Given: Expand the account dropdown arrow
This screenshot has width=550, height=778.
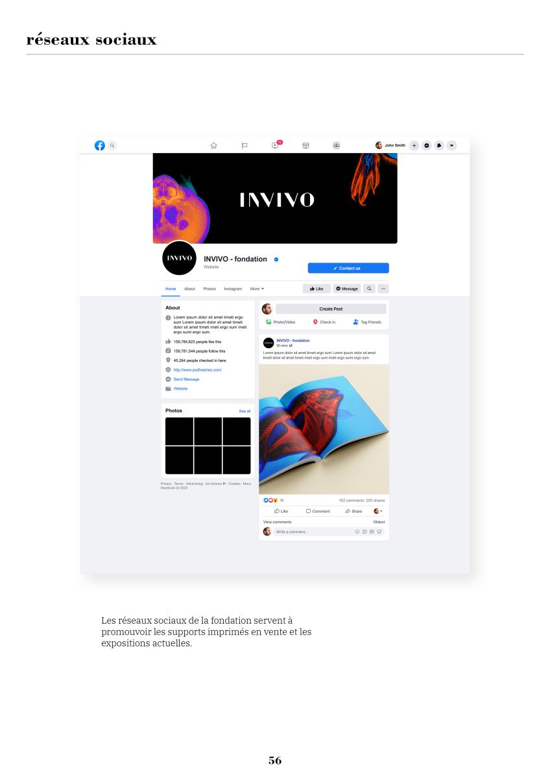Looking at the screenshot, I should [451, 145].
